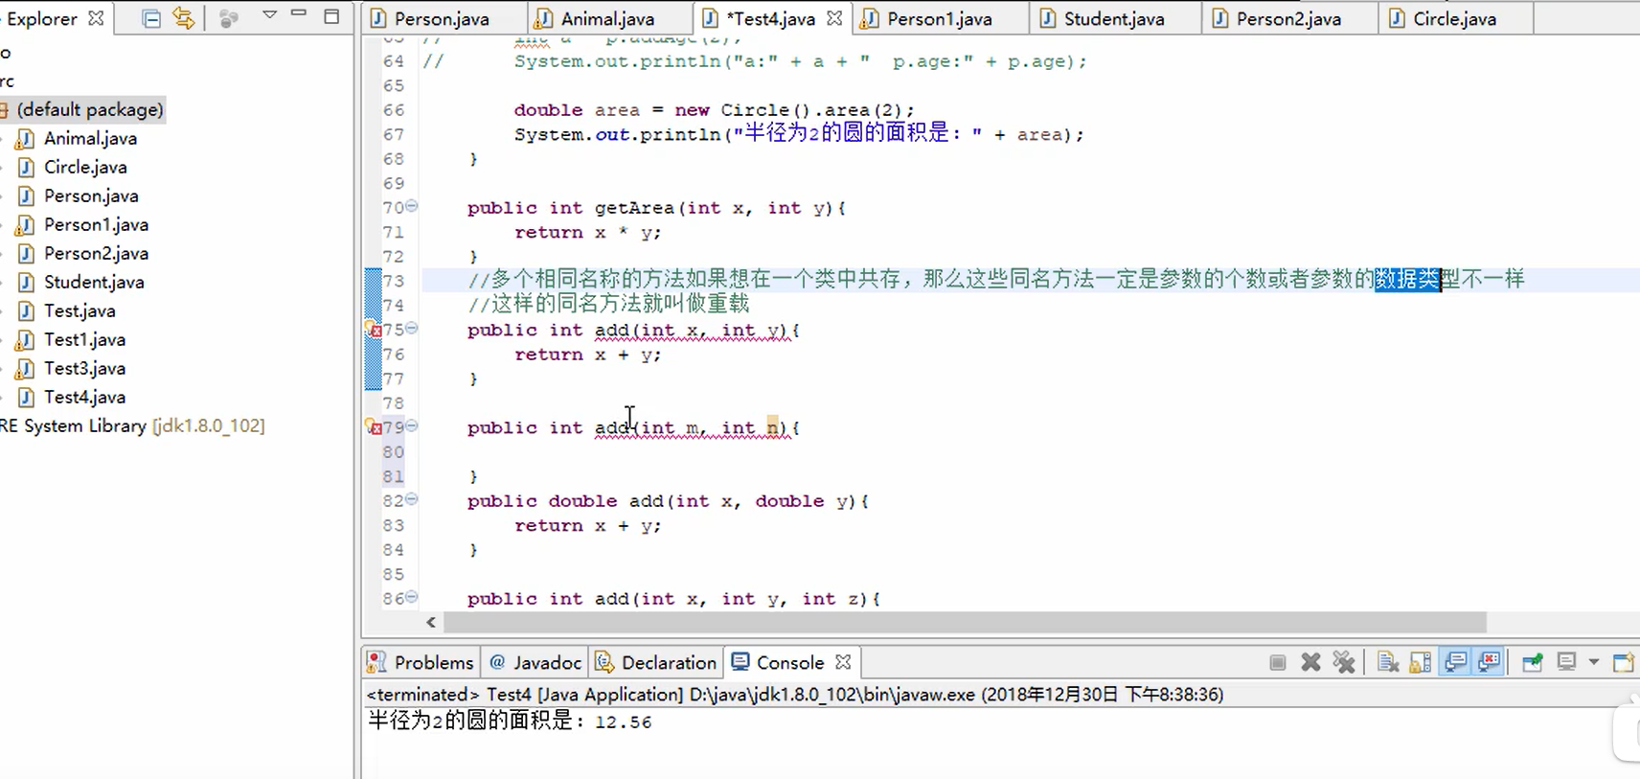Click 'double area = new Circle().area(2);' line
Viewport: 1640px width, 779px height.
tap(714, 110)
